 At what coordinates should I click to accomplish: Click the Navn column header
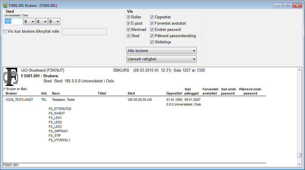pos(56,94)
